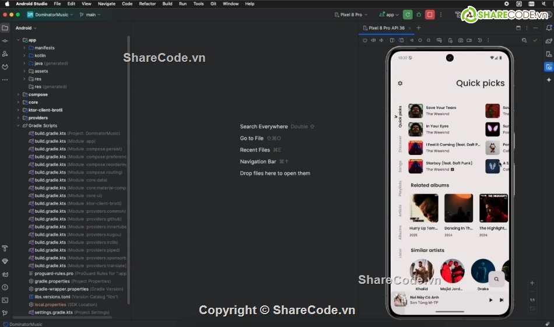Stop the running app
Screen dimensions: 554x327
[430, 15]
